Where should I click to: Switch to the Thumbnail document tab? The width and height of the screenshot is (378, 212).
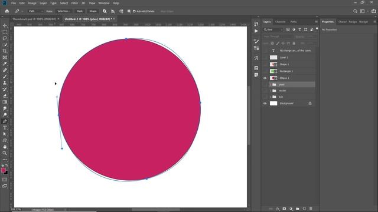pos(34,19)
